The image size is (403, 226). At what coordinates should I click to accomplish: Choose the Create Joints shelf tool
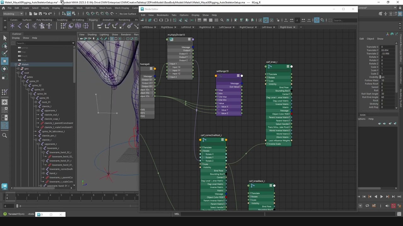coord(20,26)
